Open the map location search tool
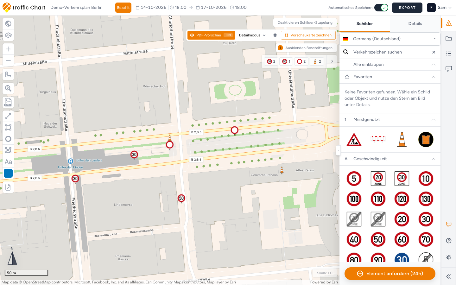The width and height of the screenshot is (456, 285). click(x=8, y=88)
